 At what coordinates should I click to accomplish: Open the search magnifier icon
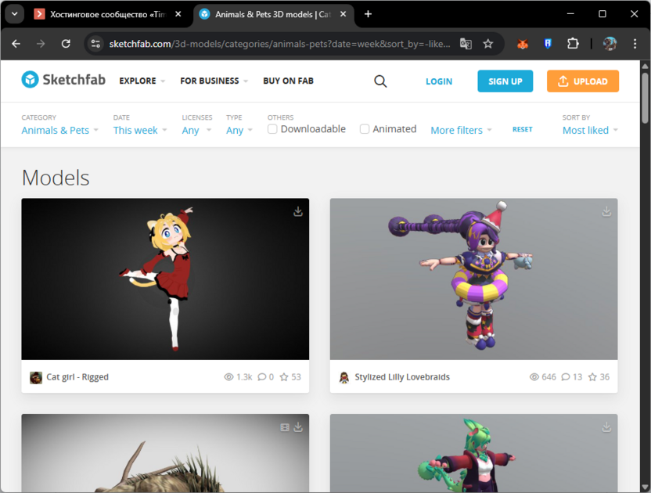pyautogui.click(x=380, y=81)
